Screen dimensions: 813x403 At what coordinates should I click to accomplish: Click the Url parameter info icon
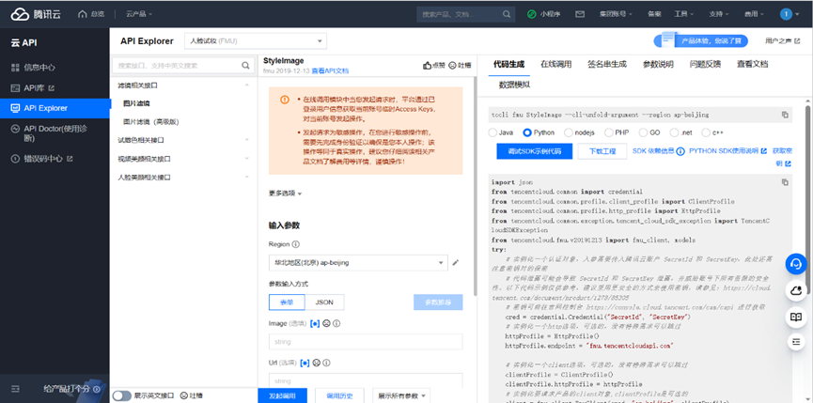[x=327, y=363]
